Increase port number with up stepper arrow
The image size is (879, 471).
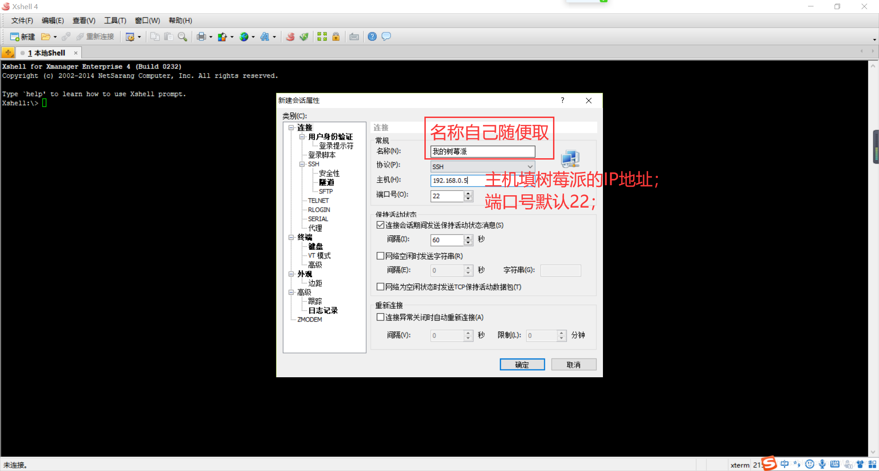468,193
